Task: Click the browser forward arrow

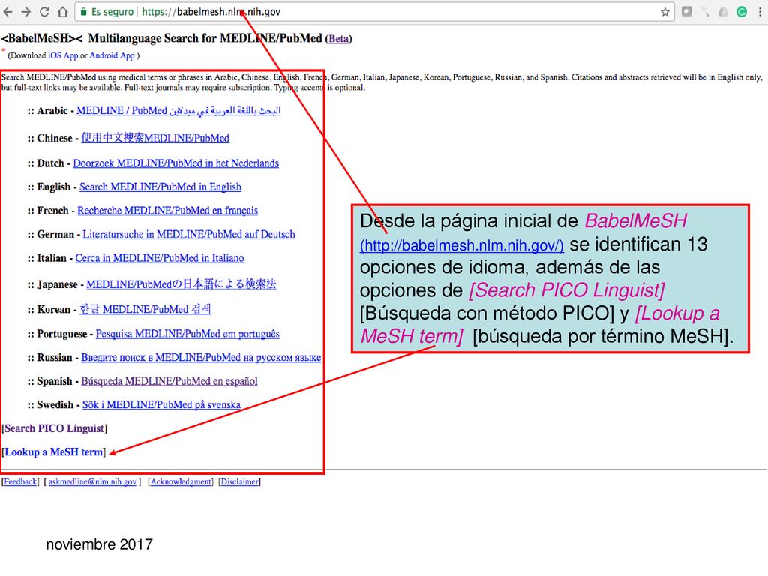Action: click(26, 12)
